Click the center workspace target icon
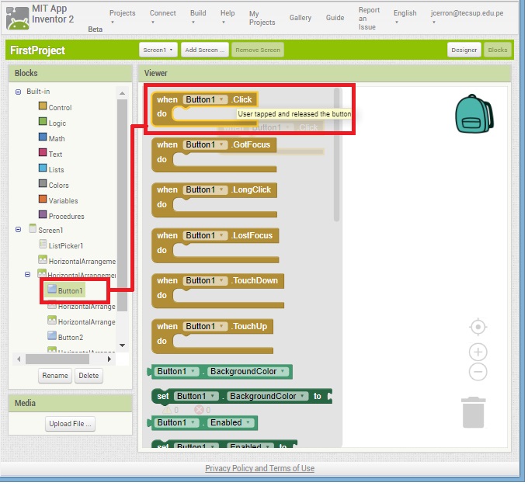Screen dimensions: 528x486 coord(478,327)
